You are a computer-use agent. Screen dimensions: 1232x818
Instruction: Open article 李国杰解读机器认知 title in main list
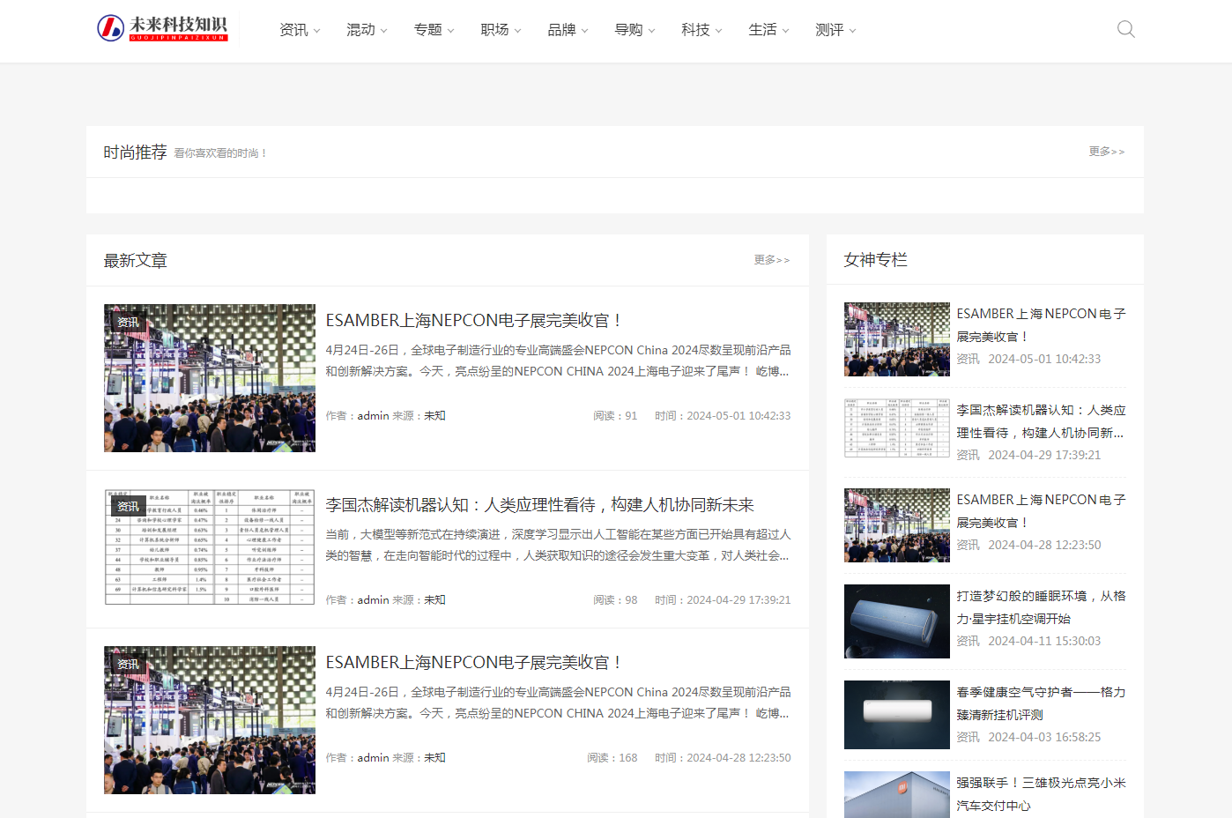(x=539, y=504)
